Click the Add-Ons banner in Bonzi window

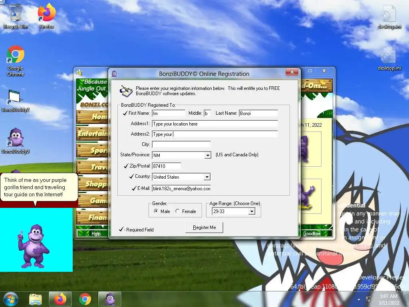tap(316, 86)
